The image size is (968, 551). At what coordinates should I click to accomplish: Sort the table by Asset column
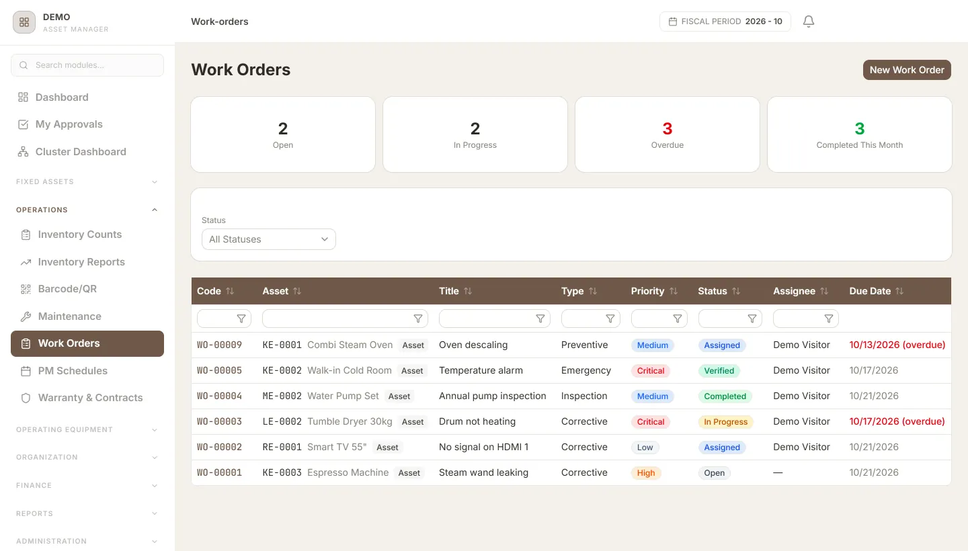[297, 291]
